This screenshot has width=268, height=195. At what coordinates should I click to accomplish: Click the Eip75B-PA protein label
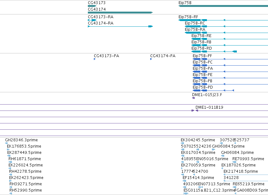tap(203, 68)
